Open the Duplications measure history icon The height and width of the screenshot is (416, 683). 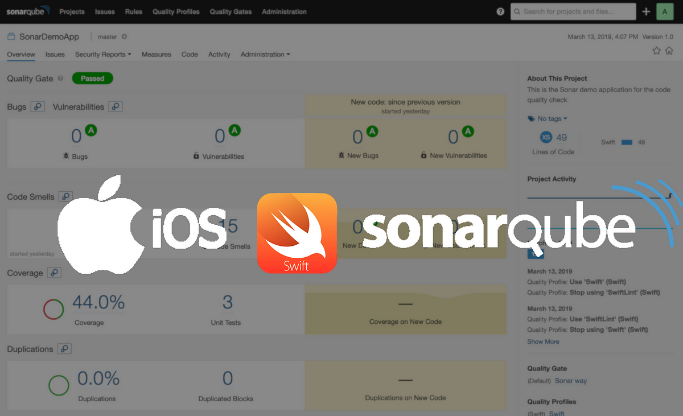(64, 349)
